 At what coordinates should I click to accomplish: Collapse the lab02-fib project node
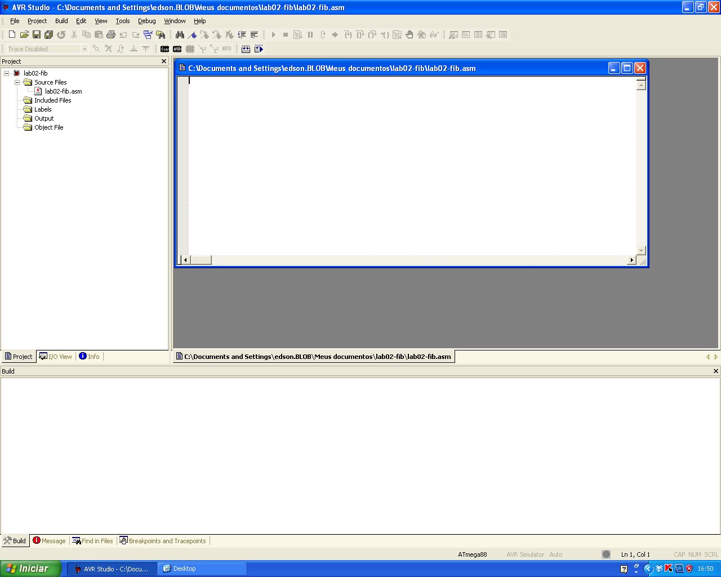point(7,73)
